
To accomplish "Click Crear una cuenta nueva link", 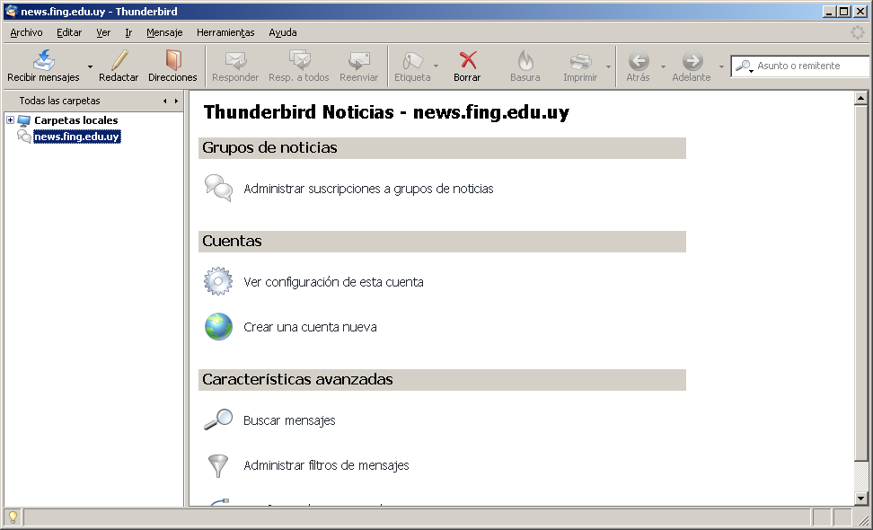I will [x=310, y=327].
